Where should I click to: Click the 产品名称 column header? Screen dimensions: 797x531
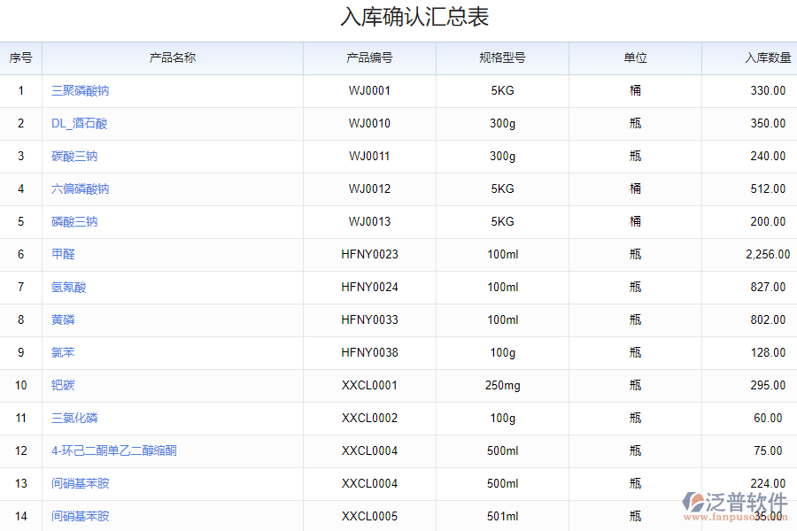click(x=173, y=58)
